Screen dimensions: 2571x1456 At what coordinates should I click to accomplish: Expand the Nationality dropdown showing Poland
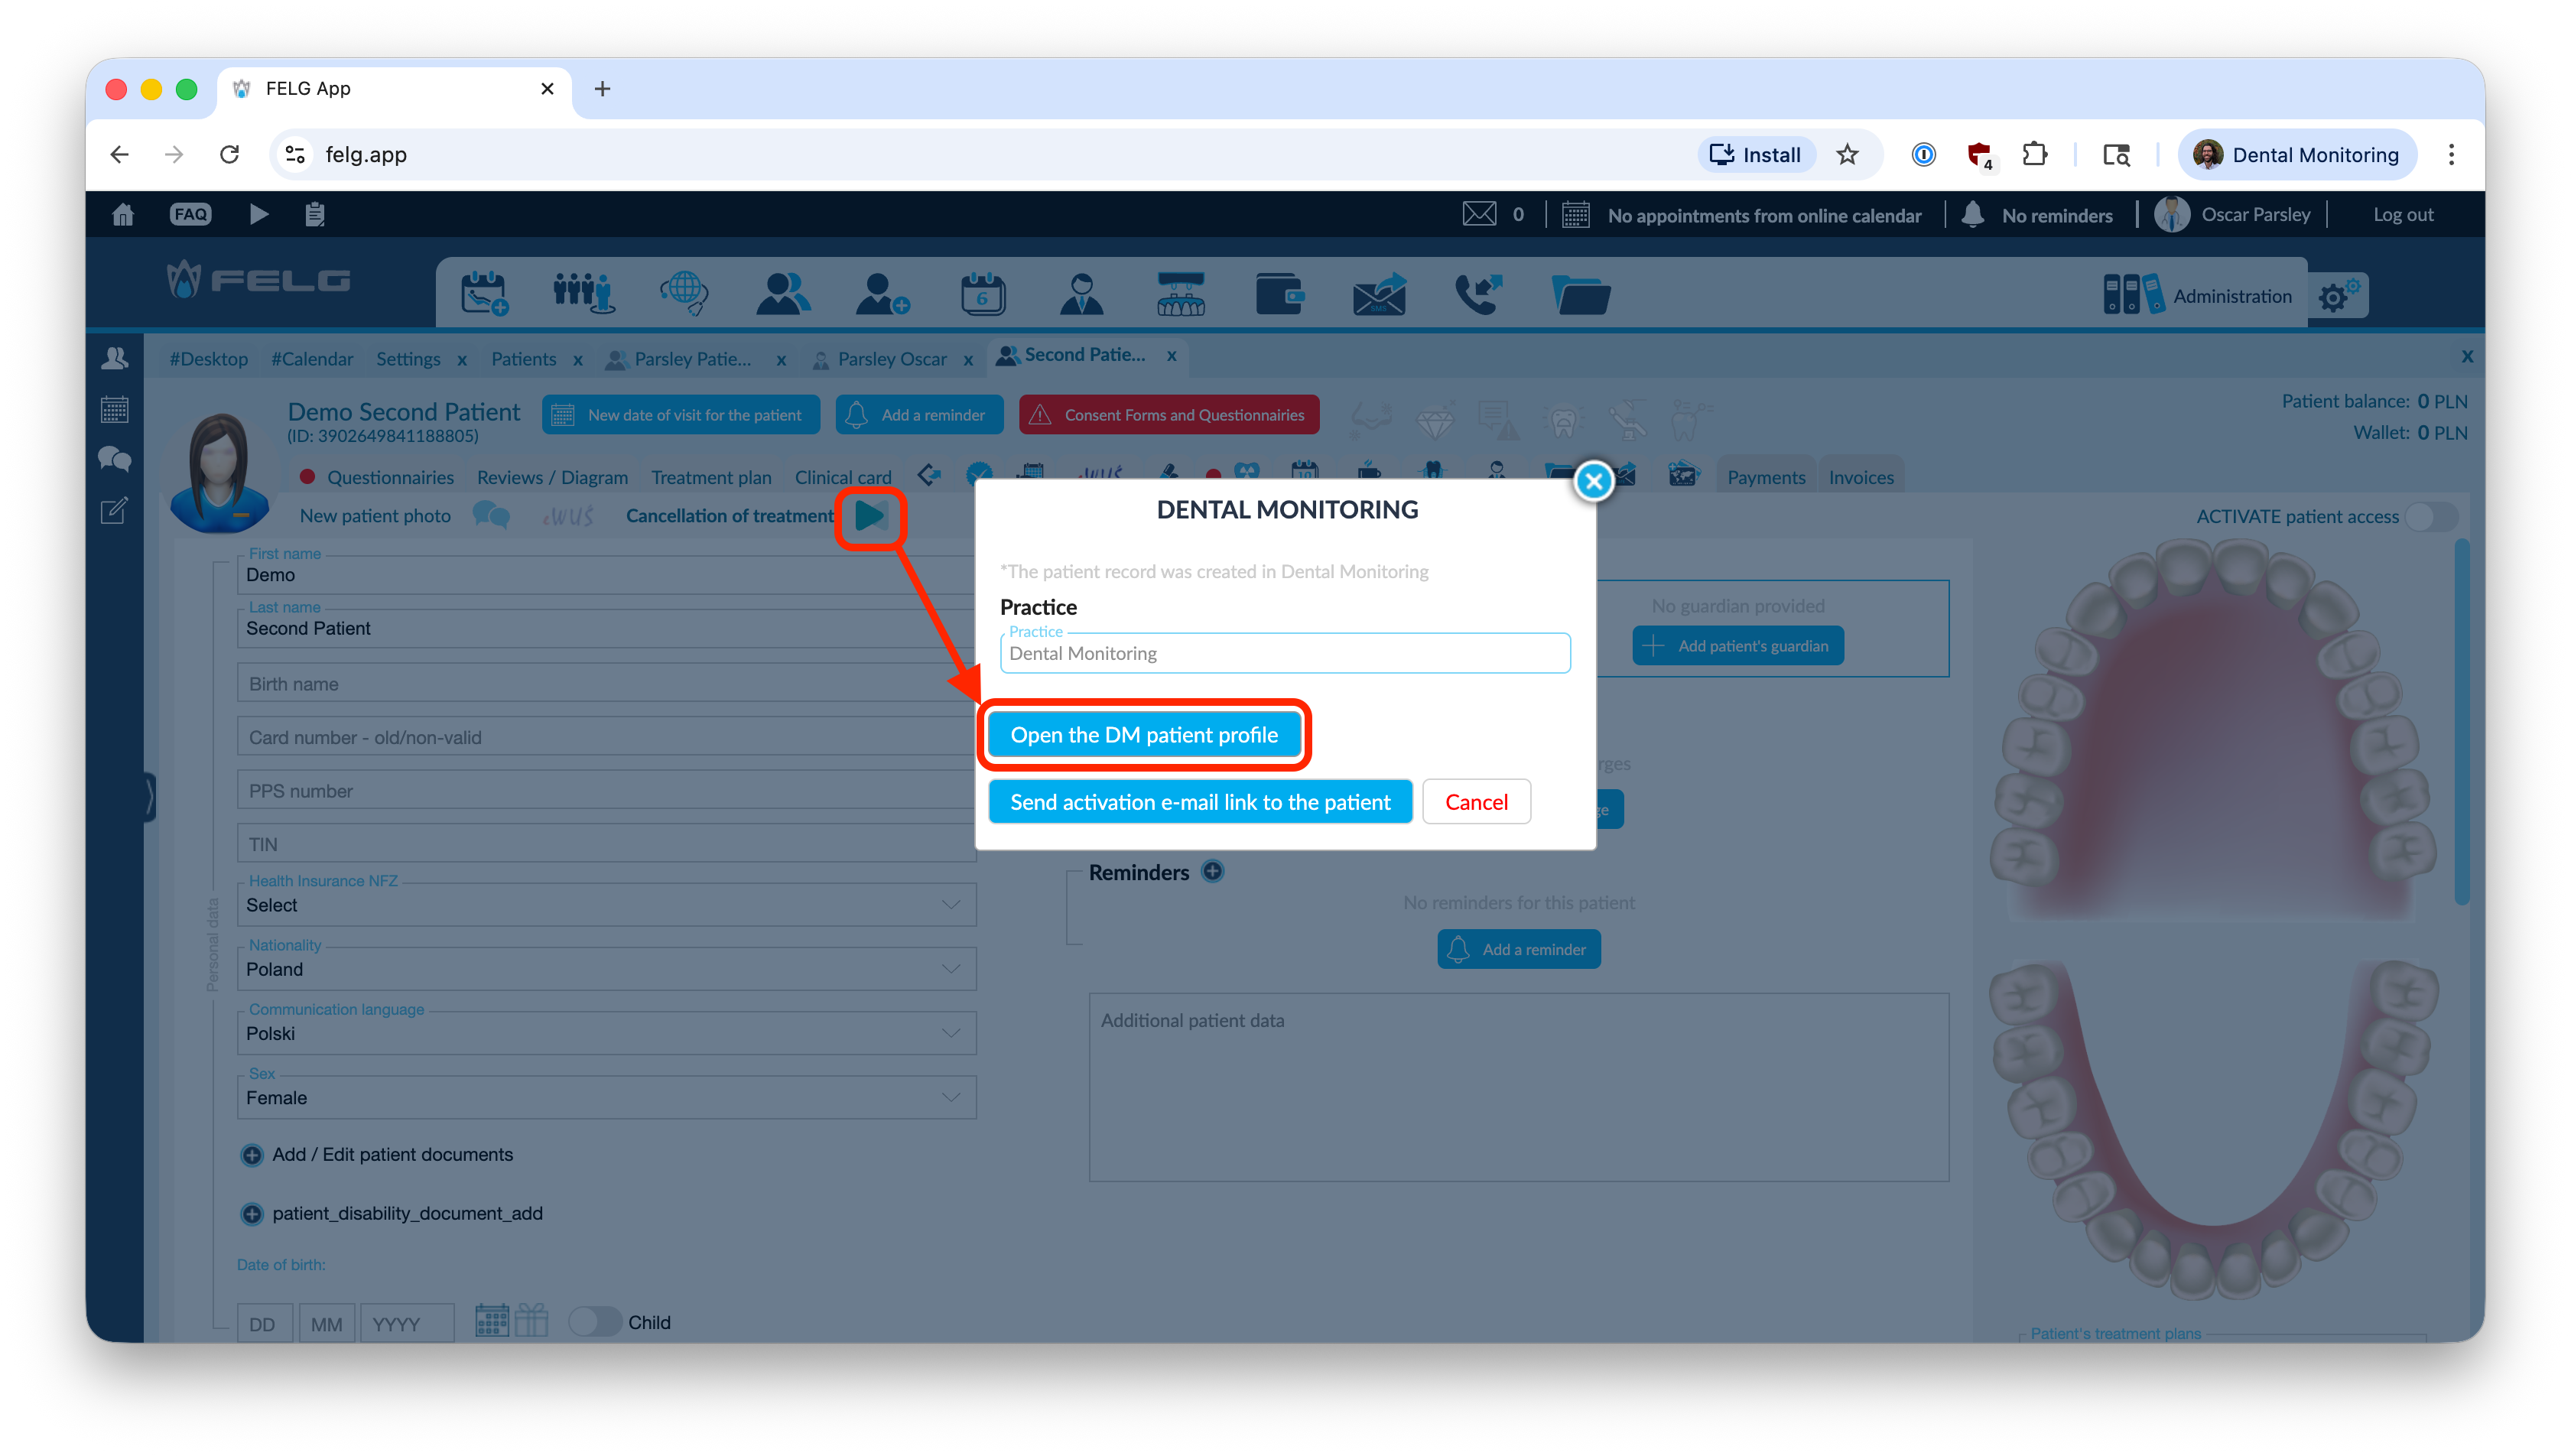coord(606,968)
